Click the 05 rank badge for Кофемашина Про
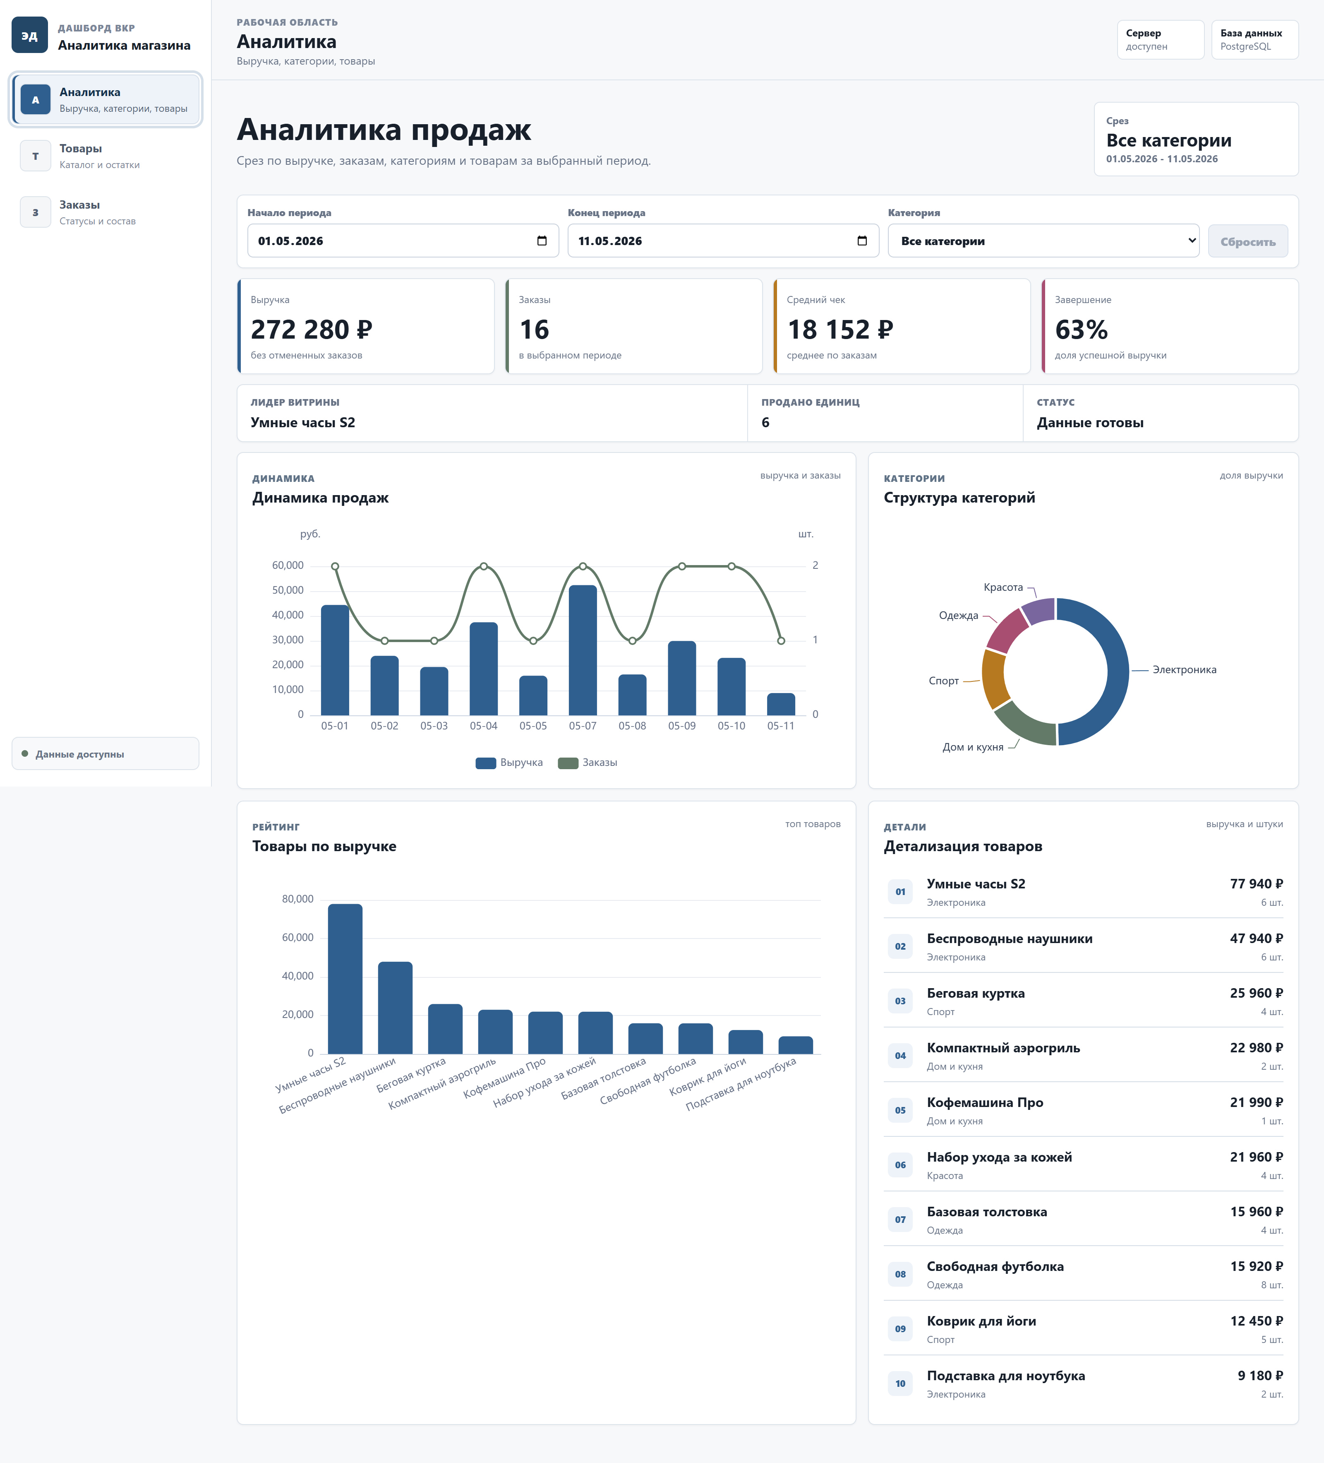The height and width of the screenshot is (1463, 1324). [x=900, y=1110]
